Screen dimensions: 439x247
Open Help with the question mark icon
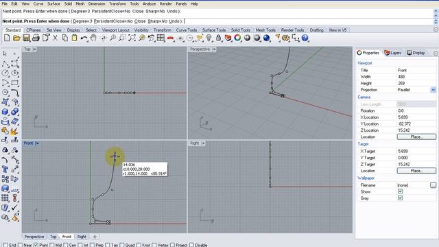305,38
